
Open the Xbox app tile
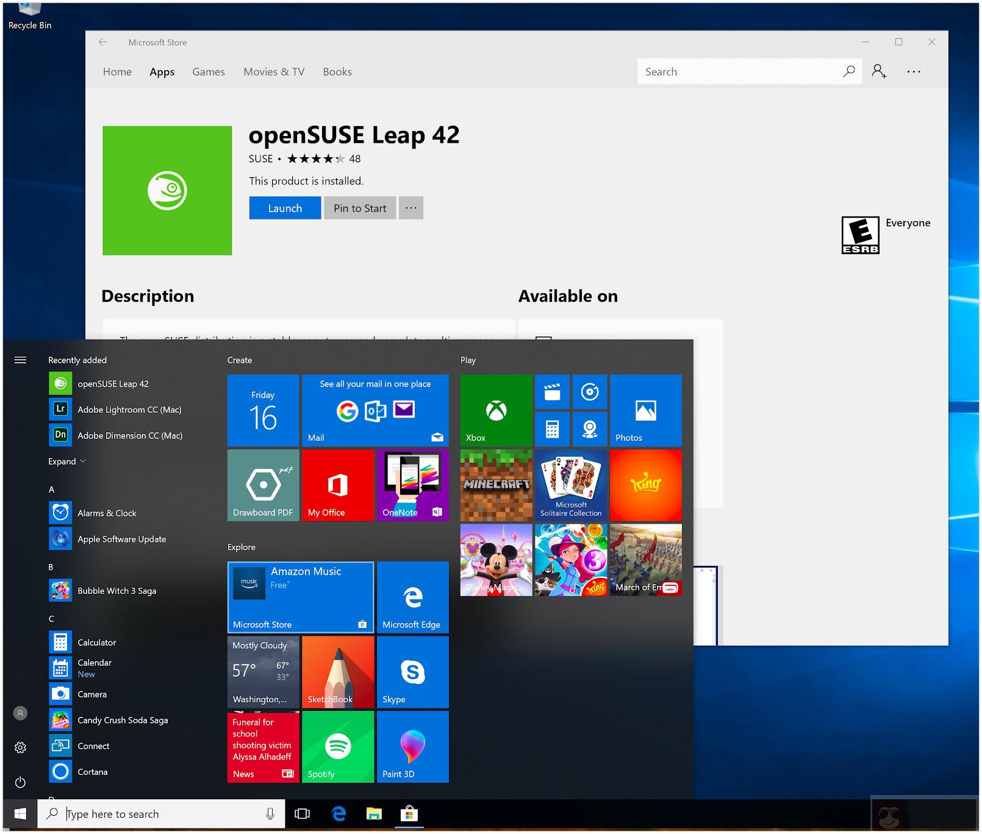point(495,410)
